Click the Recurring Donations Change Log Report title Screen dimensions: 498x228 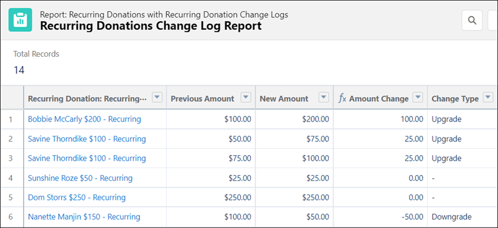(151, 26)
